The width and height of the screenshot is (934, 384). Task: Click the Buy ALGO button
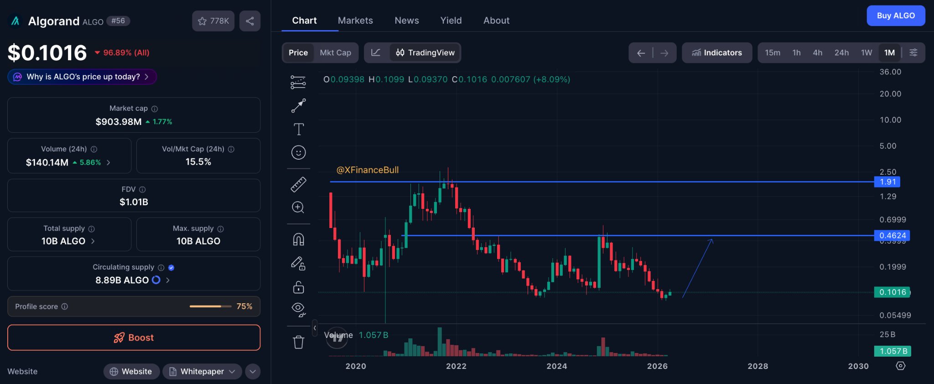click(x=896, y=16)
